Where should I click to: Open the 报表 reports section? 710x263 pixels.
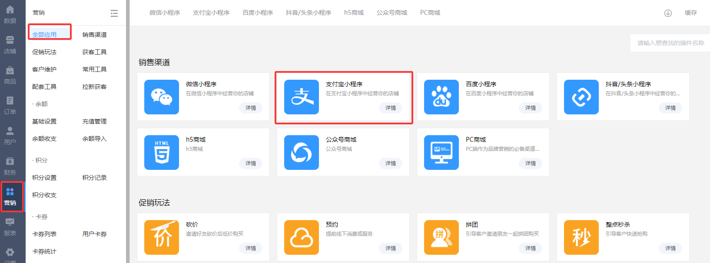[x=10, y=227]
